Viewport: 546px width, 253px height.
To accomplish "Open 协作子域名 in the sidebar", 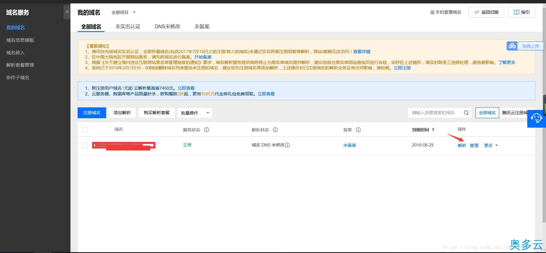I will coord(18,77).
